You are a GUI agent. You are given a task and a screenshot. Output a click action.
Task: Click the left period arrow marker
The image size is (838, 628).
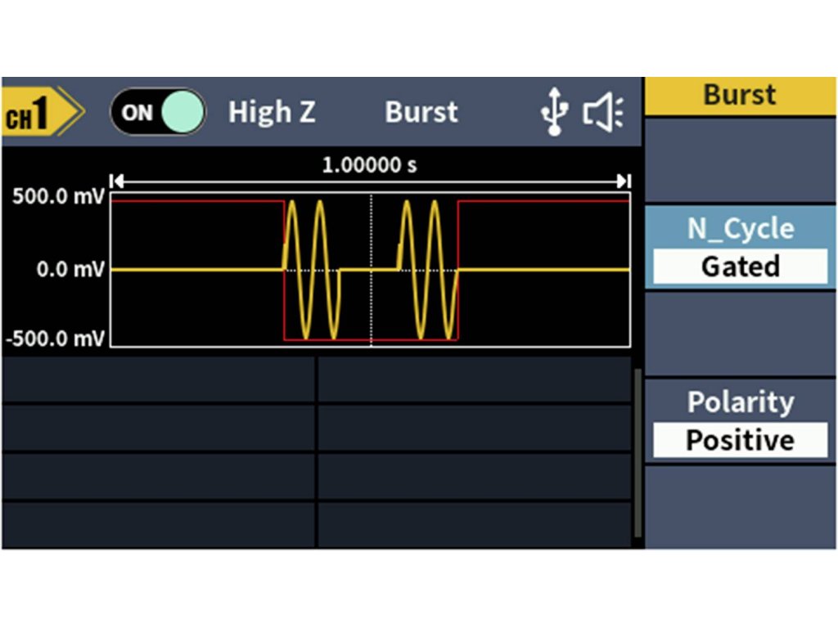pyautogui.click(x=116, y=181)
